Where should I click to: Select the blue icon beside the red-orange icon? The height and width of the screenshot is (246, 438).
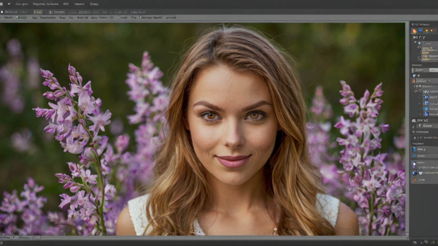(x=420, y=31)
